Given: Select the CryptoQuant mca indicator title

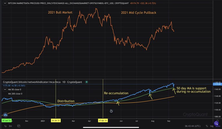Looking at the screenshot, I should click(x=42, y=82).
